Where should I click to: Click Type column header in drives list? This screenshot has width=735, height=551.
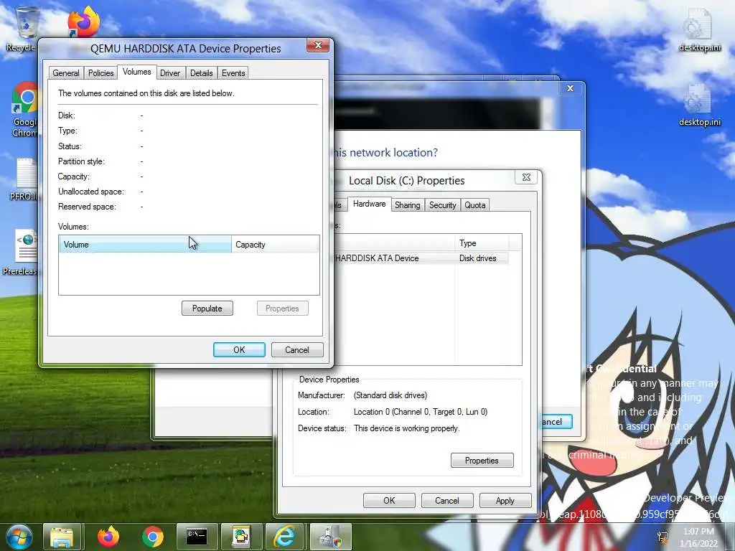(x=482, y=243)
